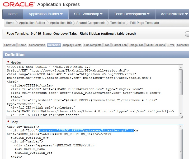Click the highlighted img src kidsmiley.gif text
189x159 pixels.
point(87,130)
